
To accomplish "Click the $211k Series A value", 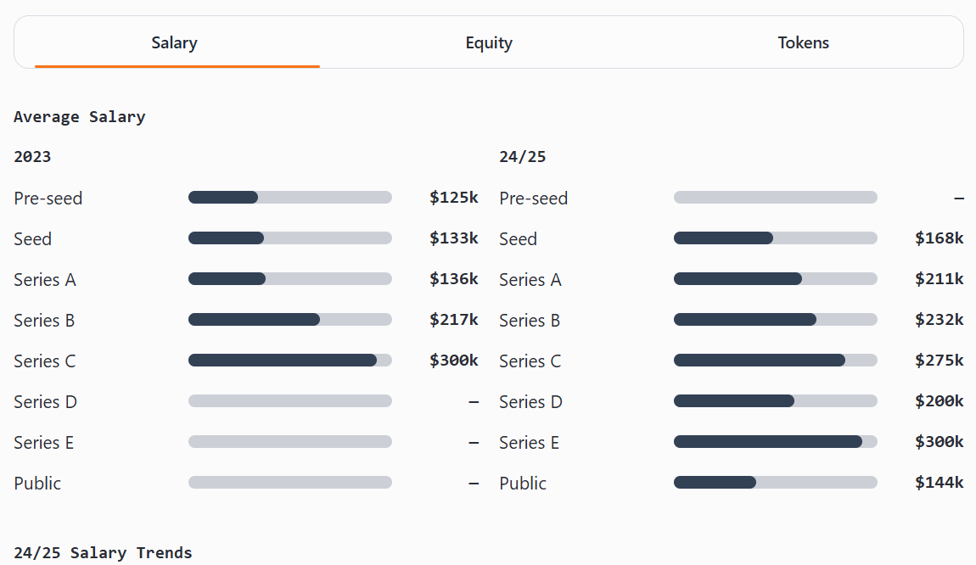I will (939, 279).
